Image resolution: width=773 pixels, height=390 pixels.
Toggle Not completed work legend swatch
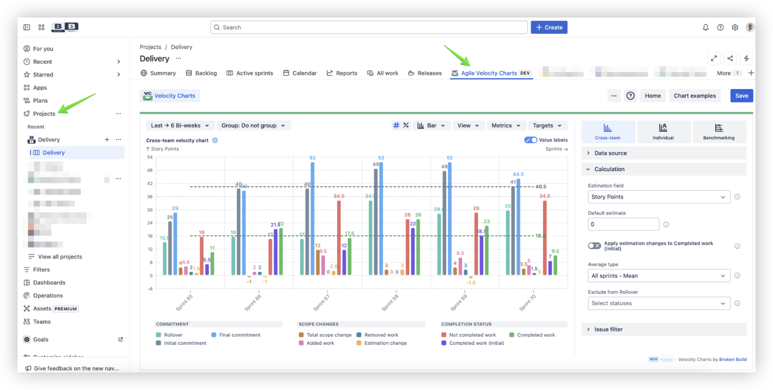click(x=444, y=335)
